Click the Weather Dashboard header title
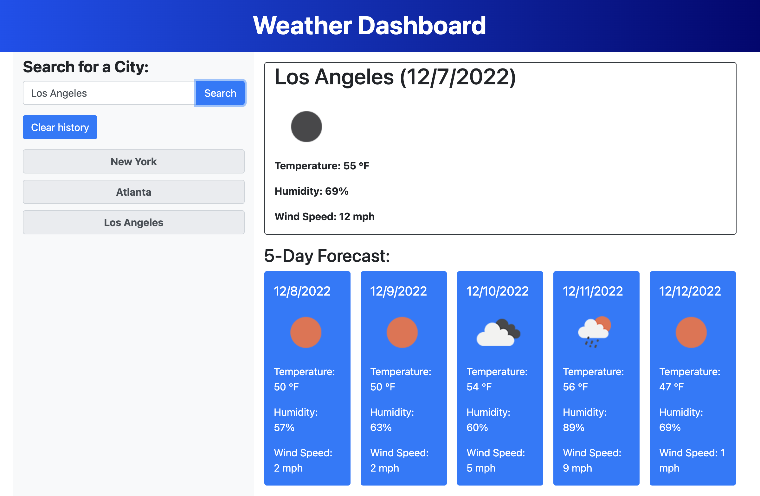Image resolution: width=760 pixels, height=496 pixels. tap(370, 26)
